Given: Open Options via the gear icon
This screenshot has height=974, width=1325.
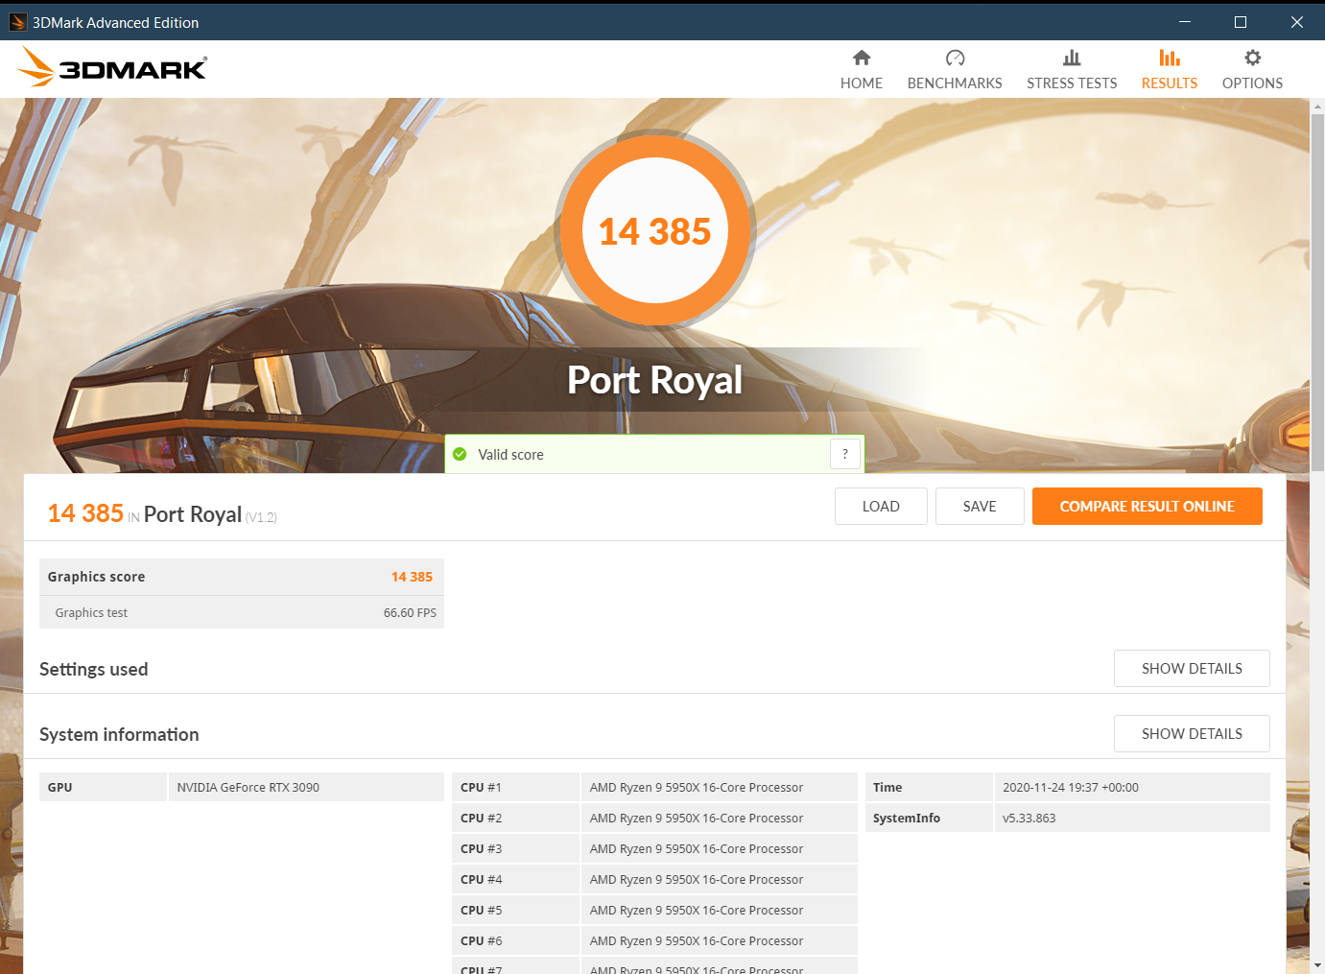Looking at the screenshot, I should pos(1252,58).
